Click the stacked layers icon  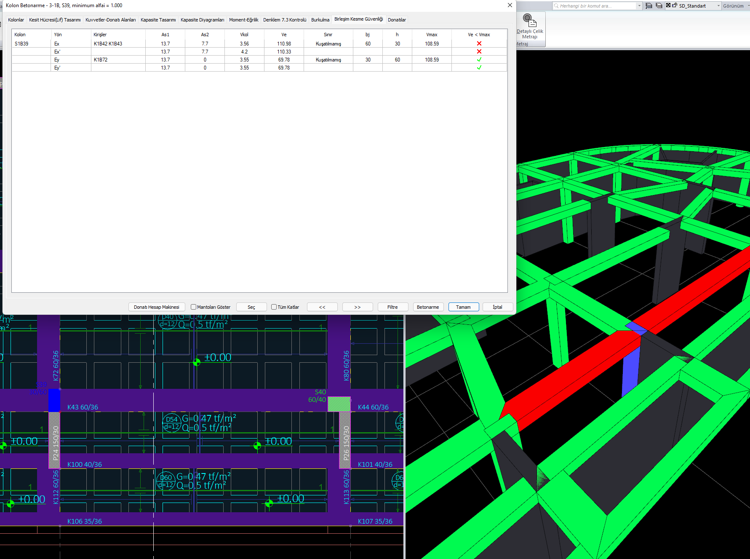coord(659,5)
